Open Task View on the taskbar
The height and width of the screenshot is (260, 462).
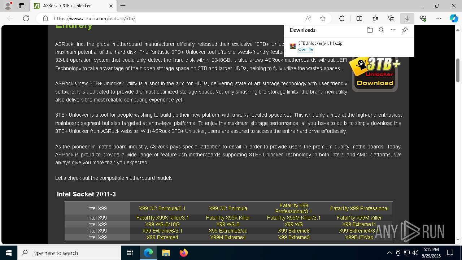130,253
